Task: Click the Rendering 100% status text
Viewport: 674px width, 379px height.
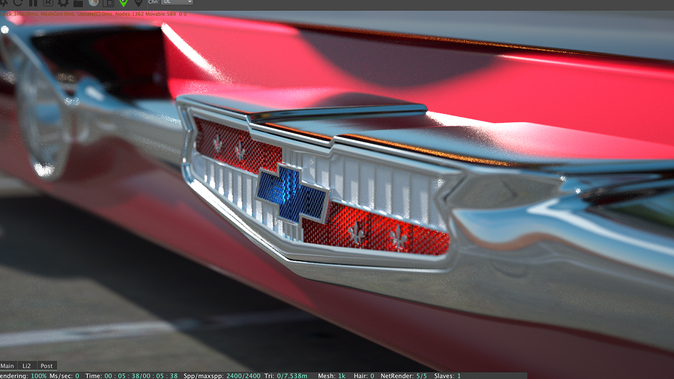Action: point(23,376)
